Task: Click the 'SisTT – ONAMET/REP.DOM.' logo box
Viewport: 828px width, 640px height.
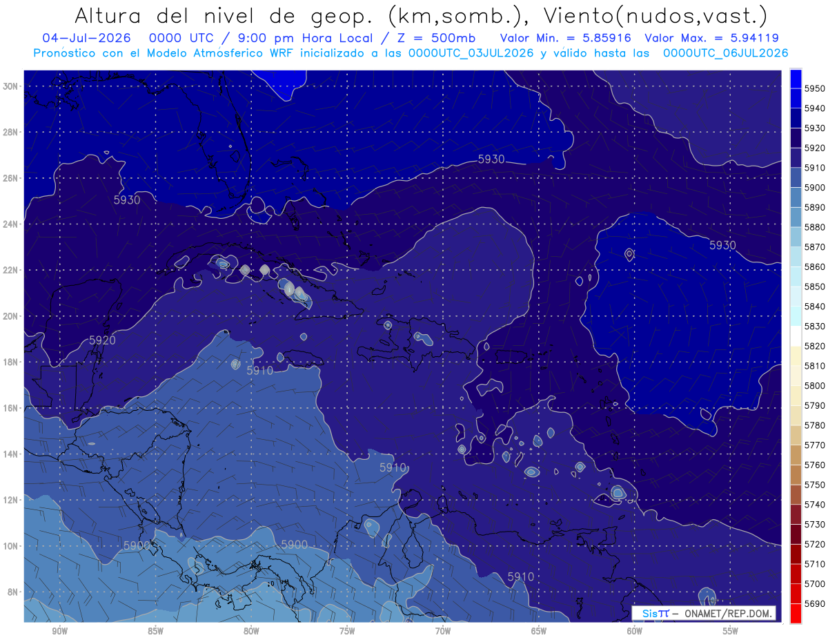Action: click(x=704, y=613)
